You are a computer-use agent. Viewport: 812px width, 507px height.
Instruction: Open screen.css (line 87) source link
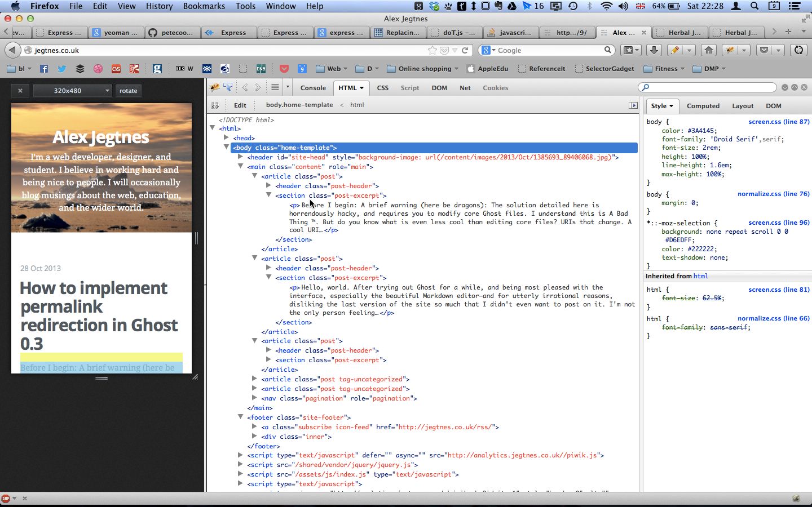[x=779, y=122]
